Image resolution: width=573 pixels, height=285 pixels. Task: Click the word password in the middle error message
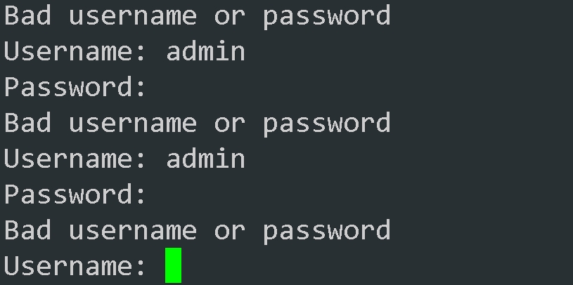pos(326,123)
